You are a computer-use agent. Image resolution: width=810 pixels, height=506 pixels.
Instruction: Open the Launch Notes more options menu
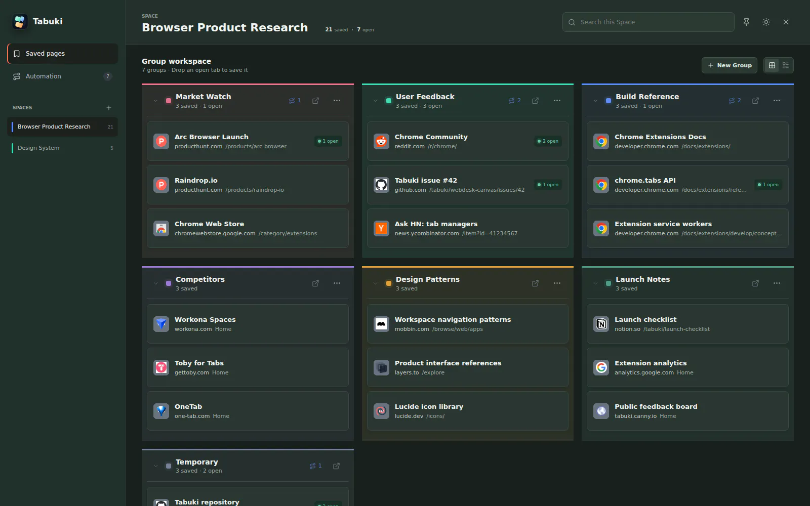(x=777, y=283)
